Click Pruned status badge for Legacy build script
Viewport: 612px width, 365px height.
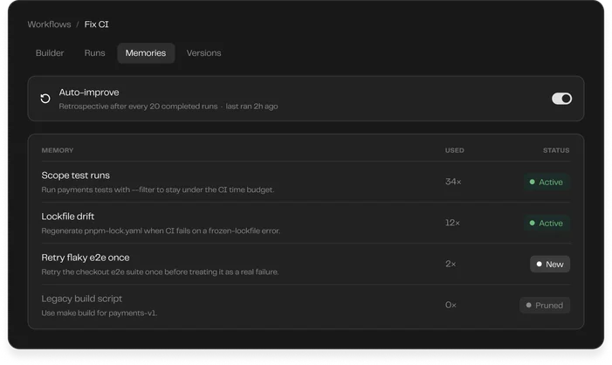point(545,306)
